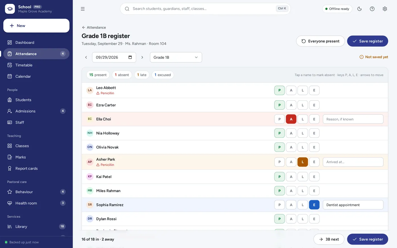
Task: Open the Report cards section
Action: coord(36,168)
